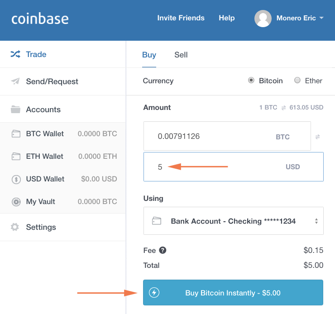Click the Settings gear icon
The image size is (335, 314).
[x=15, y=227]
